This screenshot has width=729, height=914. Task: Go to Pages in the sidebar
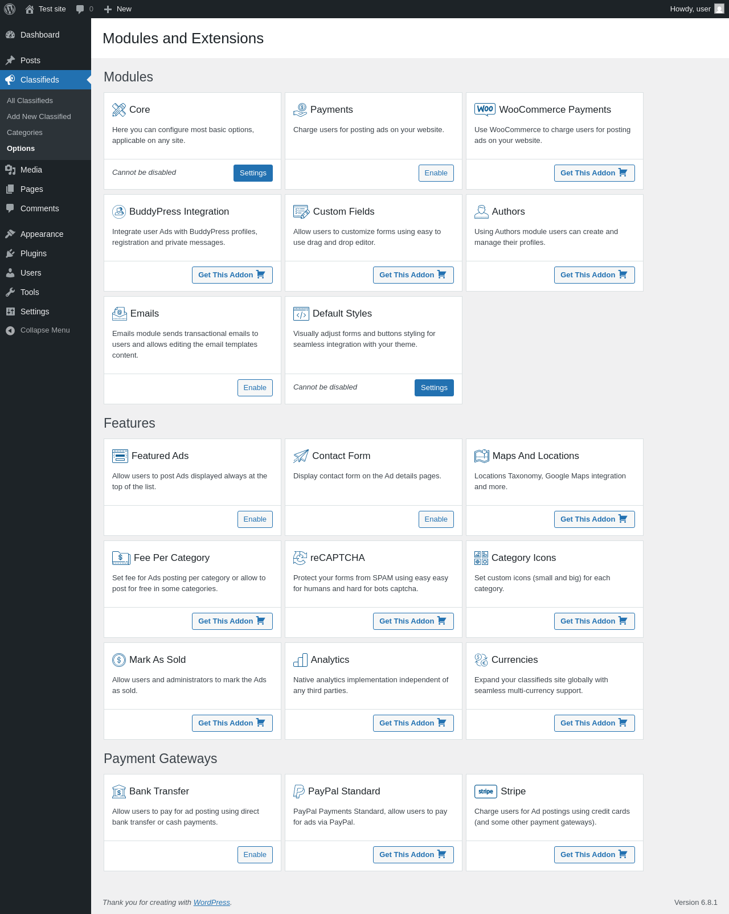point(46,189)
